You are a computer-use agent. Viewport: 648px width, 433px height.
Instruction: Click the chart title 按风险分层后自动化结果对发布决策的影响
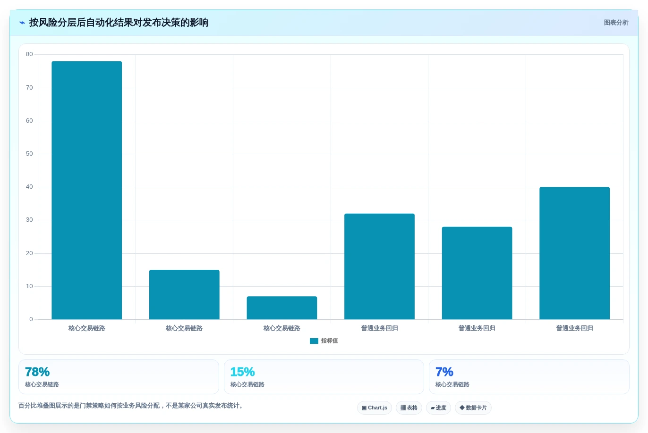(x=119, y=23)
